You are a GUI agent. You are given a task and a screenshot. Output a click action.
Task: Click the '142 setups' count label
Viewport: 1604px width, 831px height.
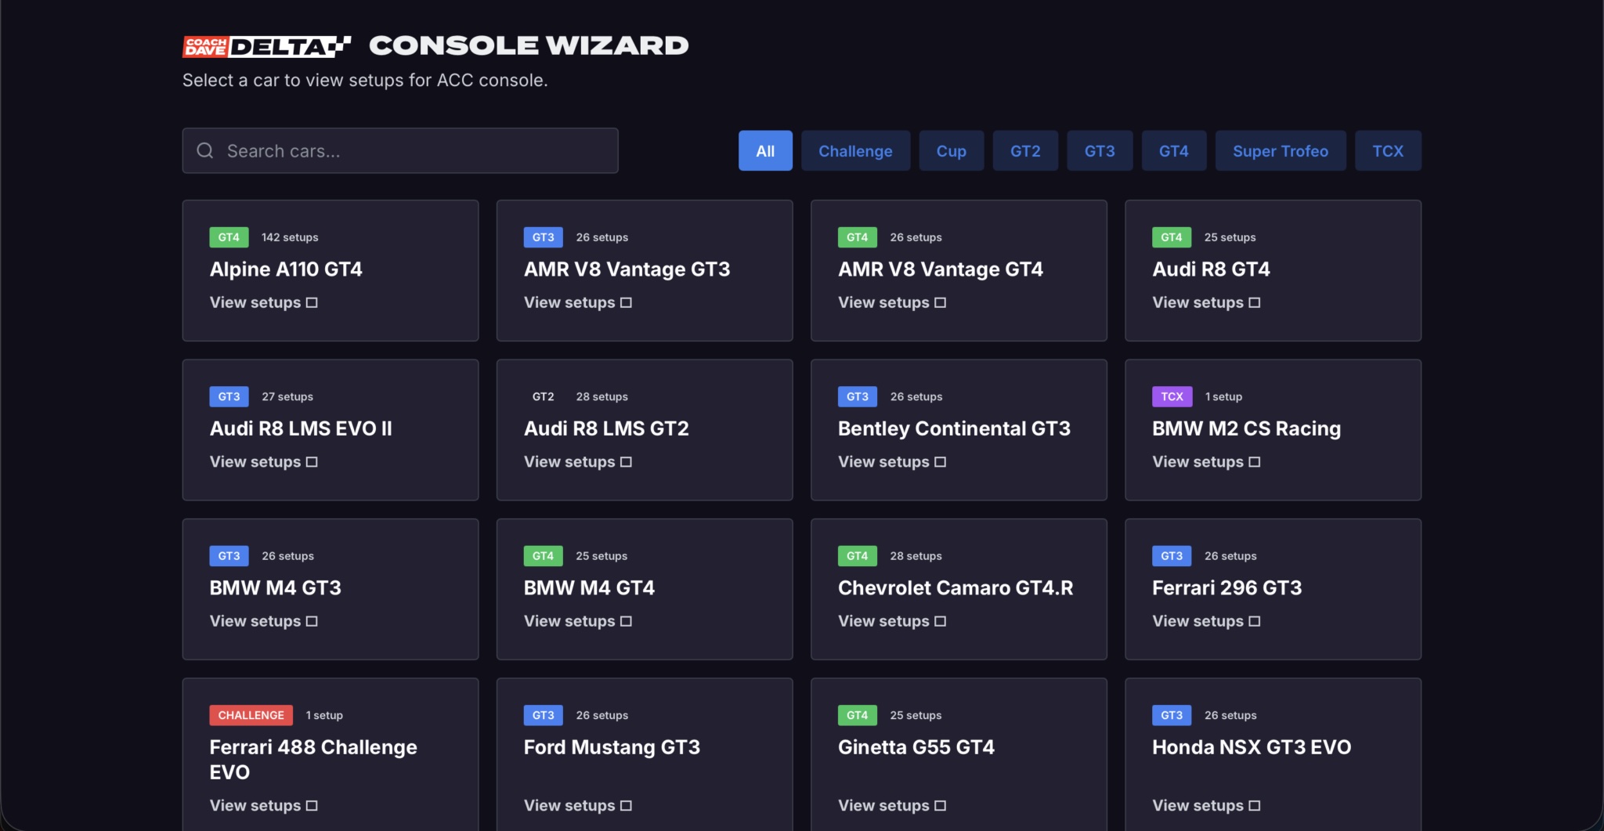point(290,237)
